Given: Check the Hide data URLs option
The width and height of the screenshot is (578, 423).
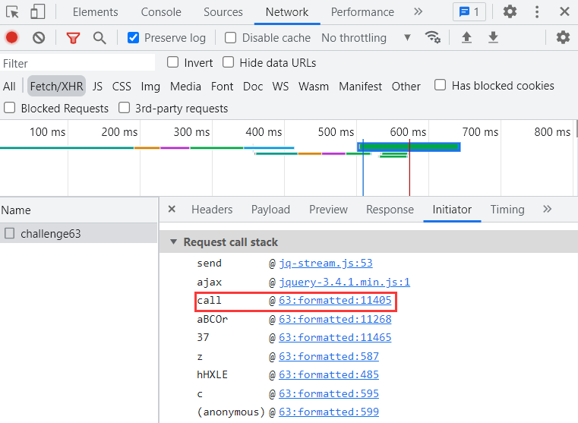Looking at the screenshot, I should (229, 62).
